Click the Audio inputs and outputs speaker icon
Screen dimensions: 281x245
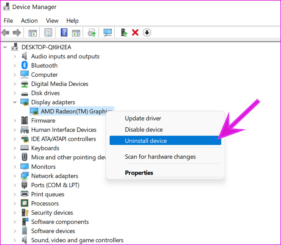point(24,56)
